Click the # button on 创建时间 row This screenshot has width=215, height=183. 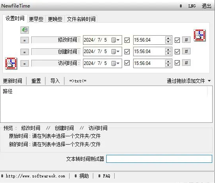pyautogui.click(x=186, y=51)
